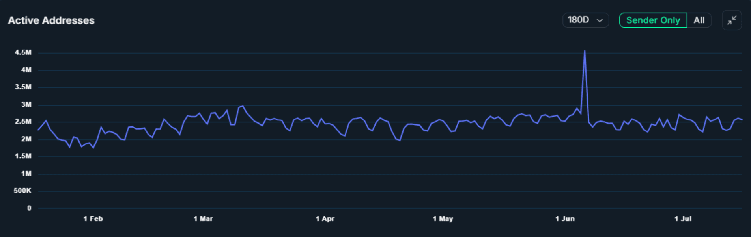Click the peak of the June spike
751x237 pixels.
[x=585, y=51]
